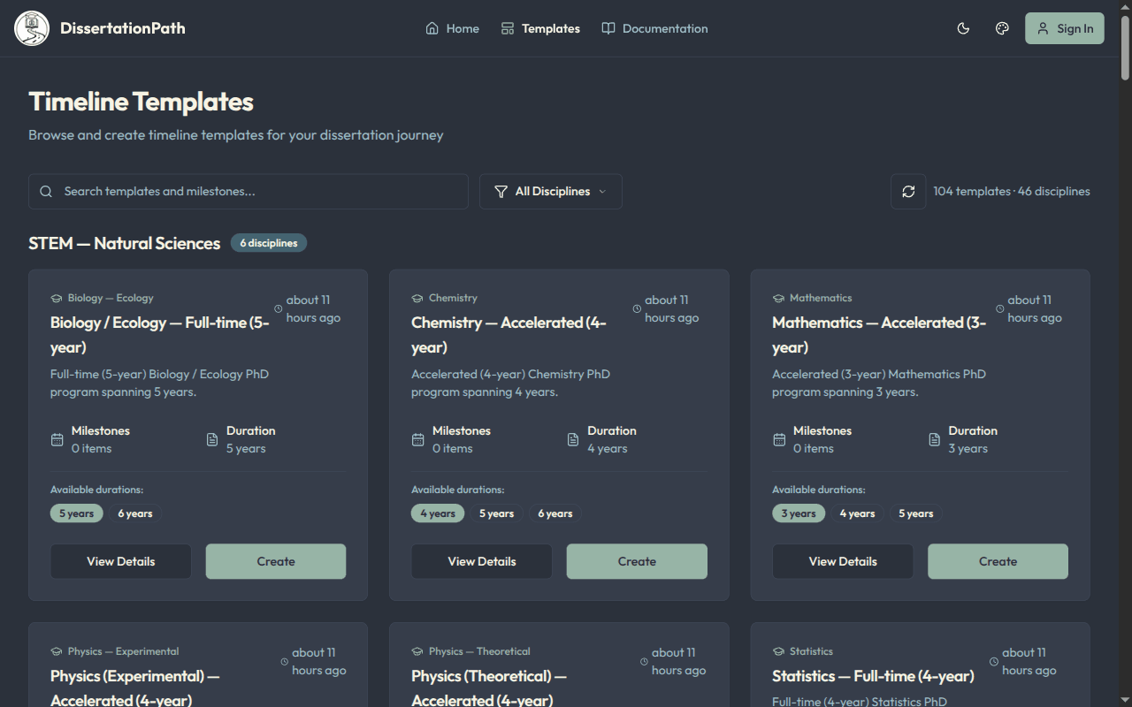Select the 6 years duration for Biology
Viewport: 1132px width, 707px height.
[x=134, y=513]
